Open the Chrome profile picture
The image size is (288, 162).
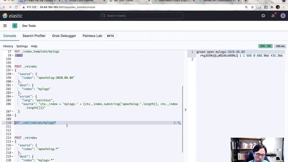278,7
